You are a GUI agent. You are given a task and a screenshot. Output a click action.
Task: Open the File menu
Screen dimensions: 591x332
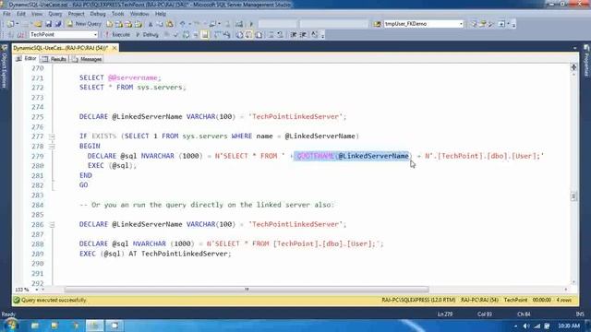[x=6, y=14]
